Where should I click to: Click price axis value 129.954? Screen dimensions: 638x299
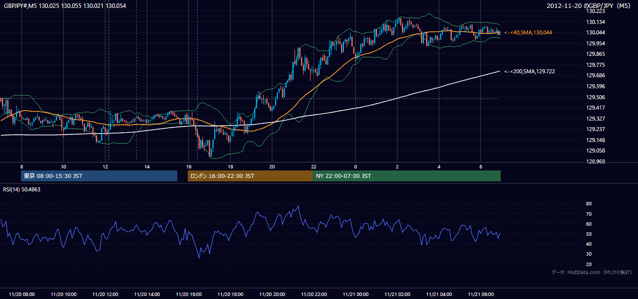[x=597, y=43]
